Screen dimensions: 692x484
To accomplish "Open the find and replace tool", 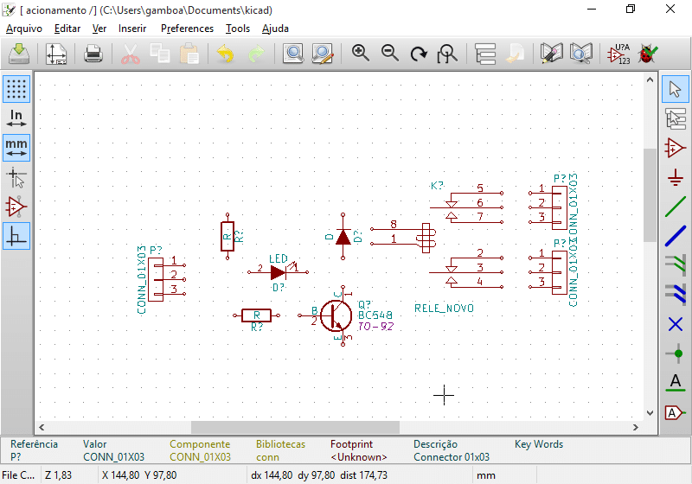I will pos(323,54).
